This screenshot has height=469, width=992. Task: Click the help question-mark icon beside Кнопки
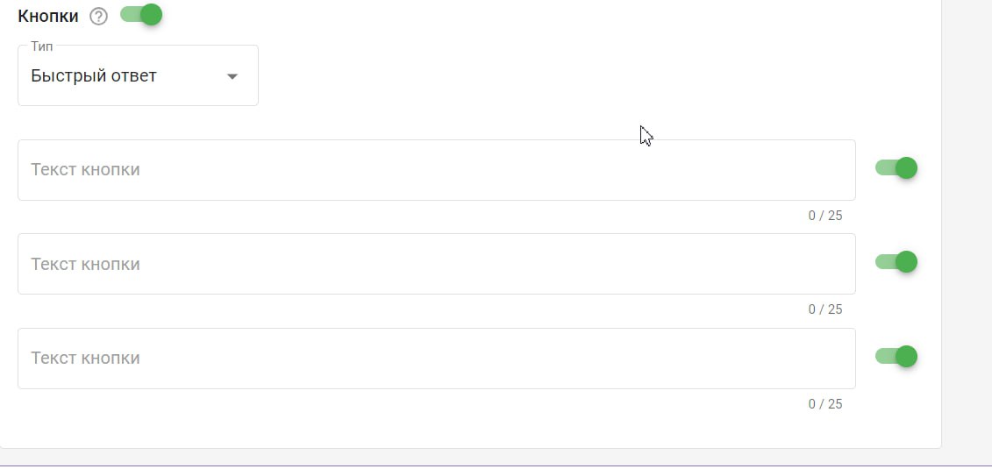tap(99, 17)
